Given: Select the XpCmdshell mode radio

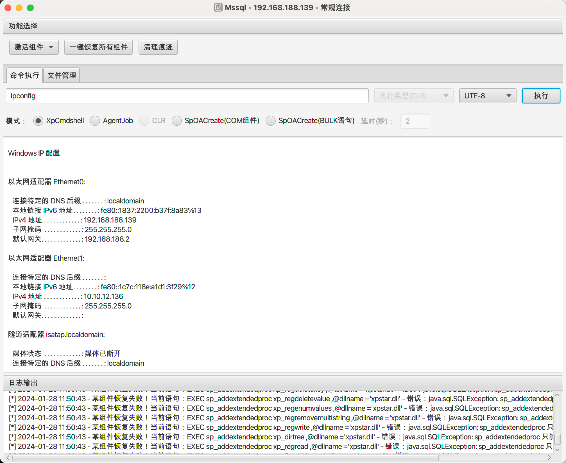Looking at the screenshot, I should point(38,121).
